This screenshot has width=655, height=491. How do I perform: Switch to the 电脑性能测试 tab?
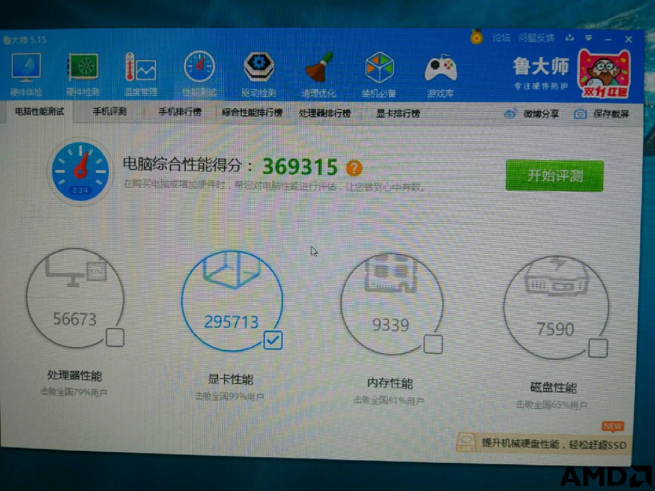click(40, 111)
